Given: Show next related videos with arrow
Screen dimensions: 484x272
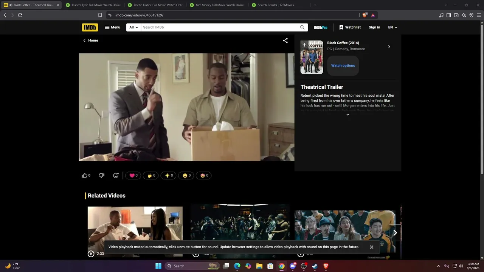Looking at the screenshot, I should point(395,233).
